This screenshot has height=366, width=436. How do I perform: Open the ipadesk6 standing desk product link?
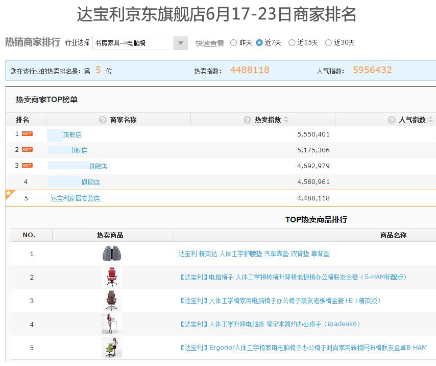(x=269, y=324)
